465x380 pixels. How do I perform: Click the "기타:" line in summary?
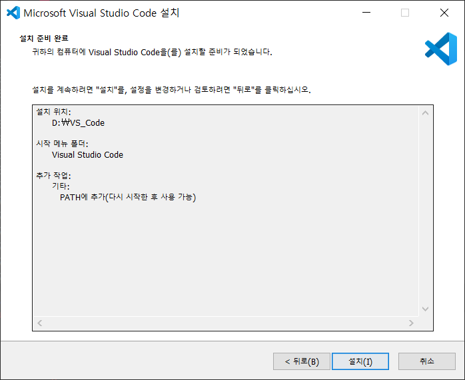pyautogui.click(x=61, y=186)
